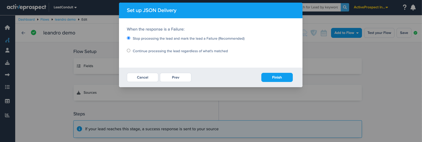
Task: Click the help question mark icon
Action: tap(404, 7)
